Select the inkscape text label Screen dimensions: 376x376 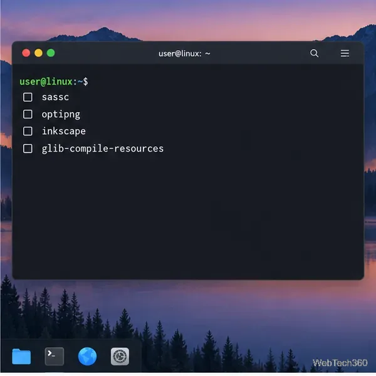pyautogui.click(x=64, y=132)
